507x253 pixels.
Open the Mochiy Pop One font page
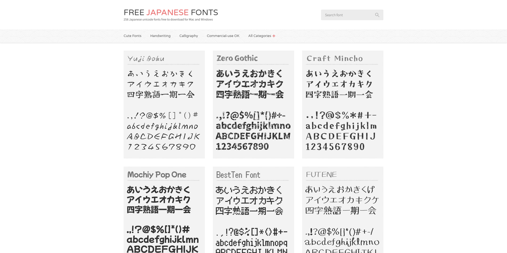[157, 175]
